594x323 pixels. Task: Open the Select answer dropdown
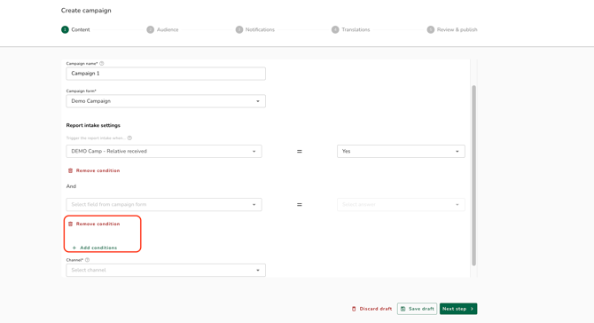coord(401,205)
